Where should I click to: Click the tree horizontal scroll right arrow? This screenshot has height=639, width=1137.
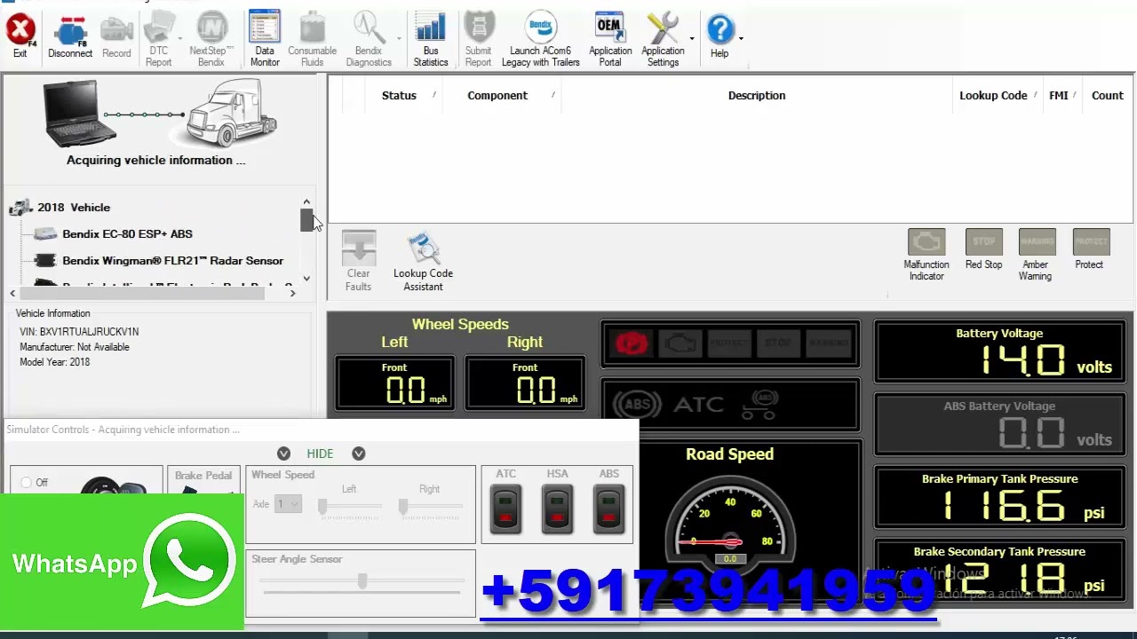click(x=292, y=293)
